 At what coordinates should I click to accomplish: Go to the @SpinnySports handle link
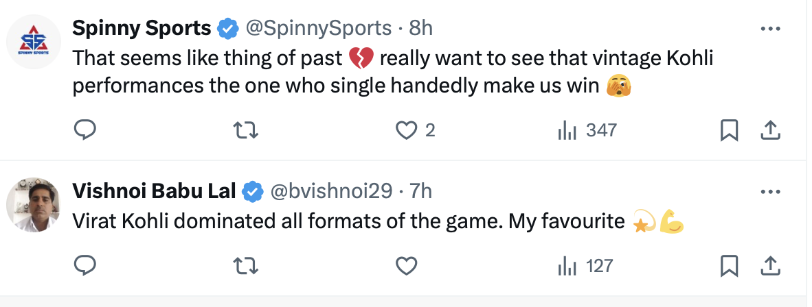coord(319,28)
